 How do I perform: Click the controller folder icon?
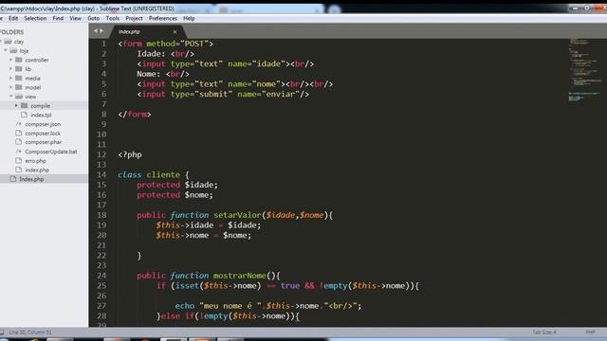pyautogui.click(x=19, y=60)
